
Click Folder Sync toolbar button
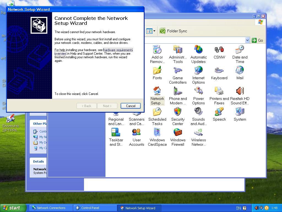click(173, 31)
